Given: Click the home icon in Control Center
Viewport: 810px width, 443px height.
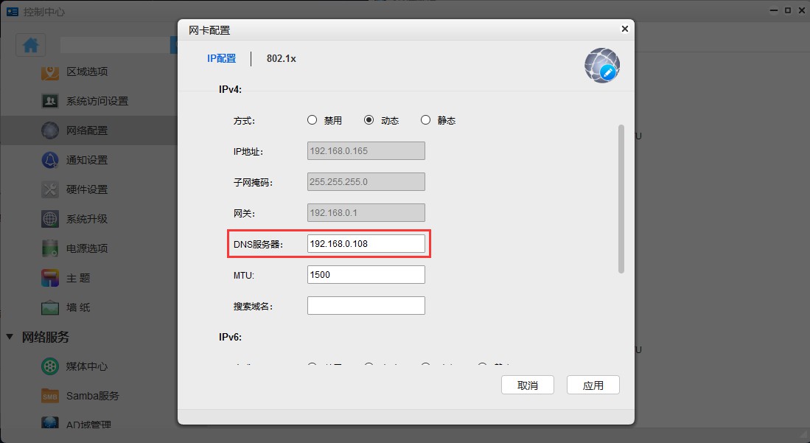Looking at the screenshot, I should (x=31, y=45).
